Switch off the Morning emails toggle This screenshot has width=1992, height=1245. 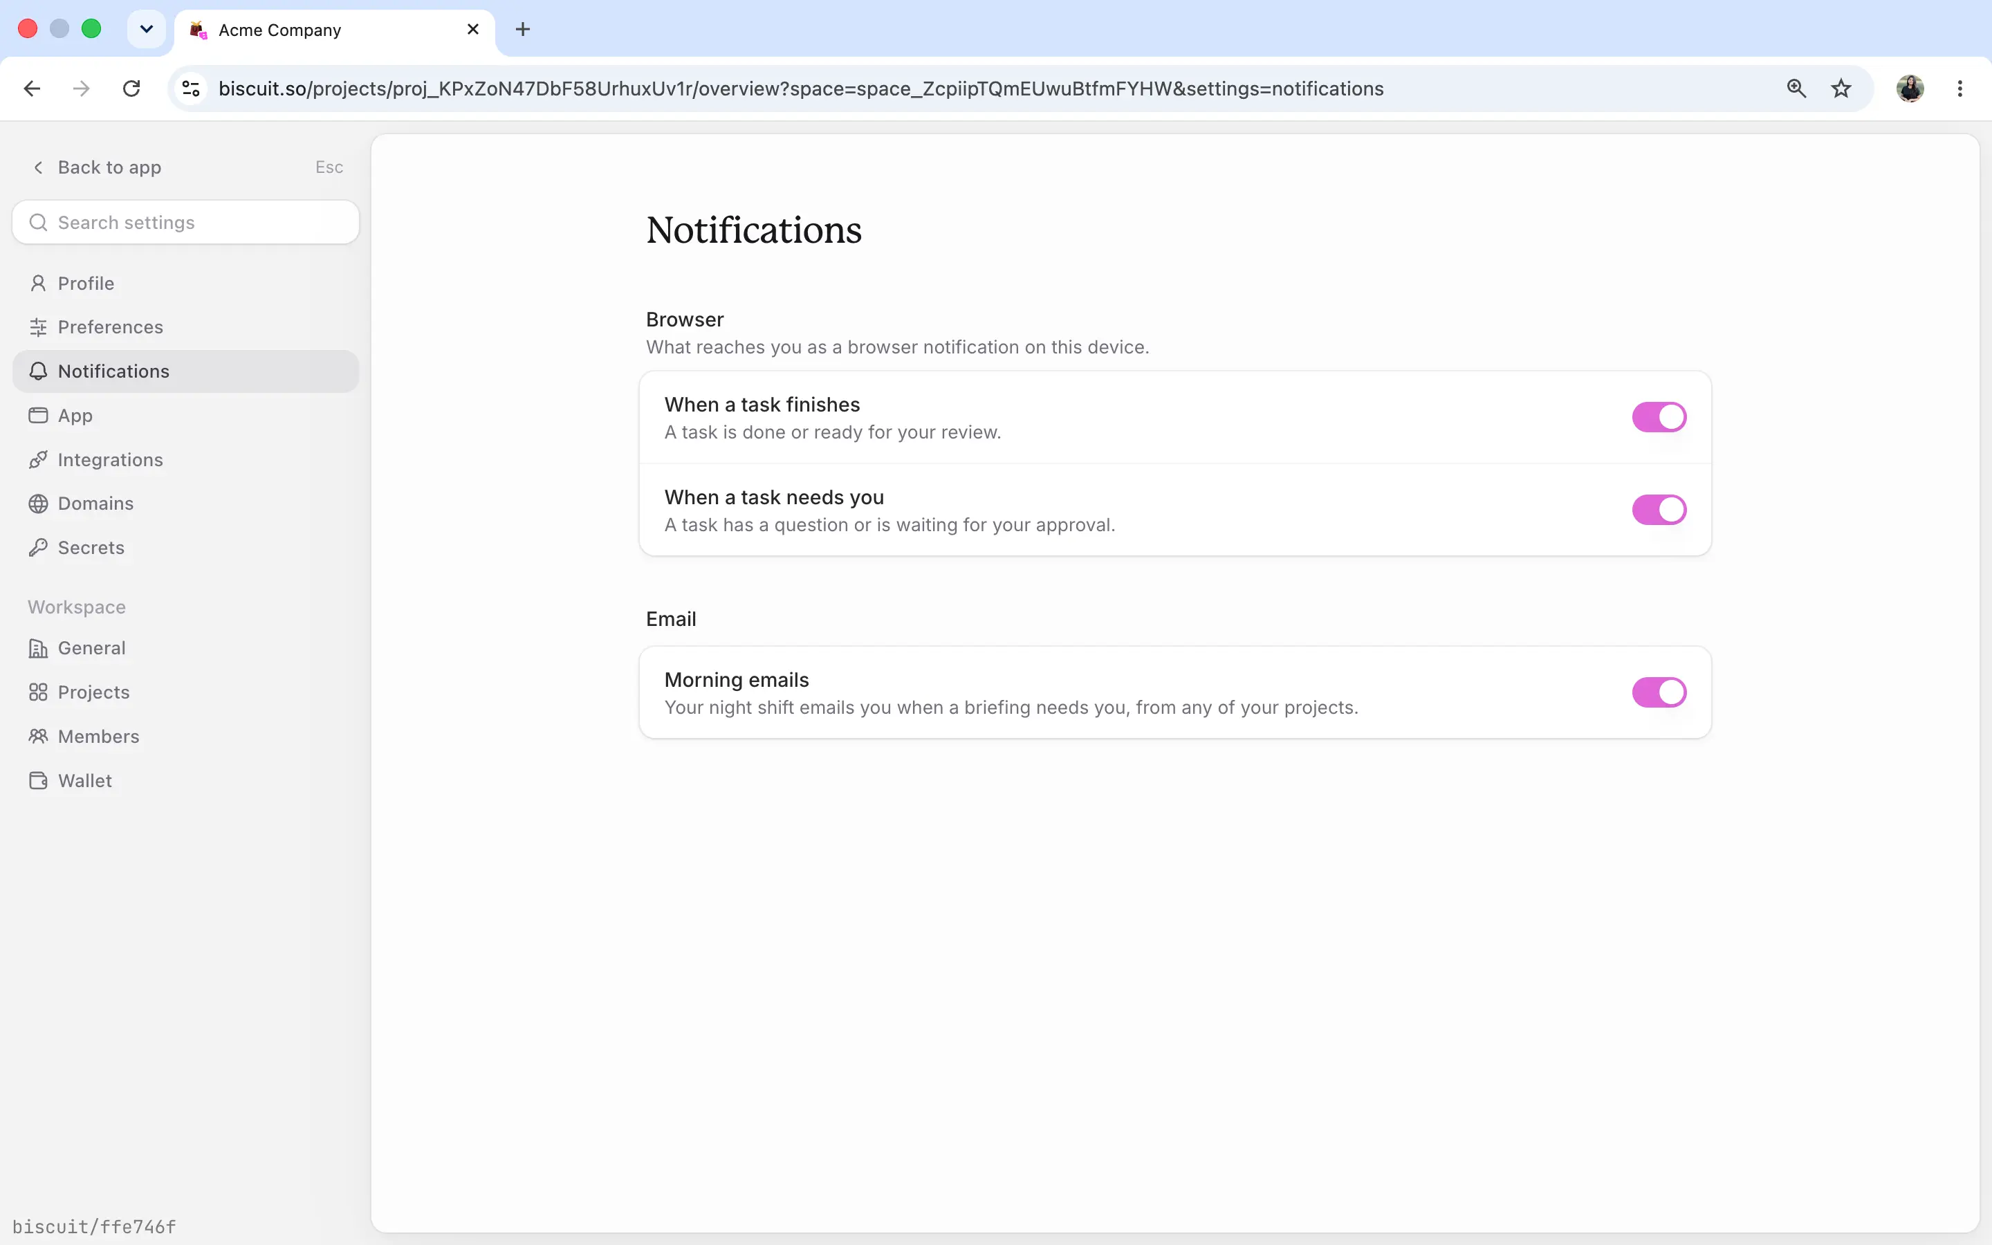(1659, 692)
